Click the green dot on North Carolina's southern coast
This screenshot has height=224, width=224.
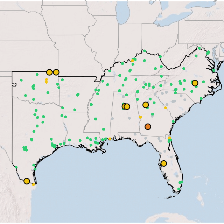click(x=201, y=98)
